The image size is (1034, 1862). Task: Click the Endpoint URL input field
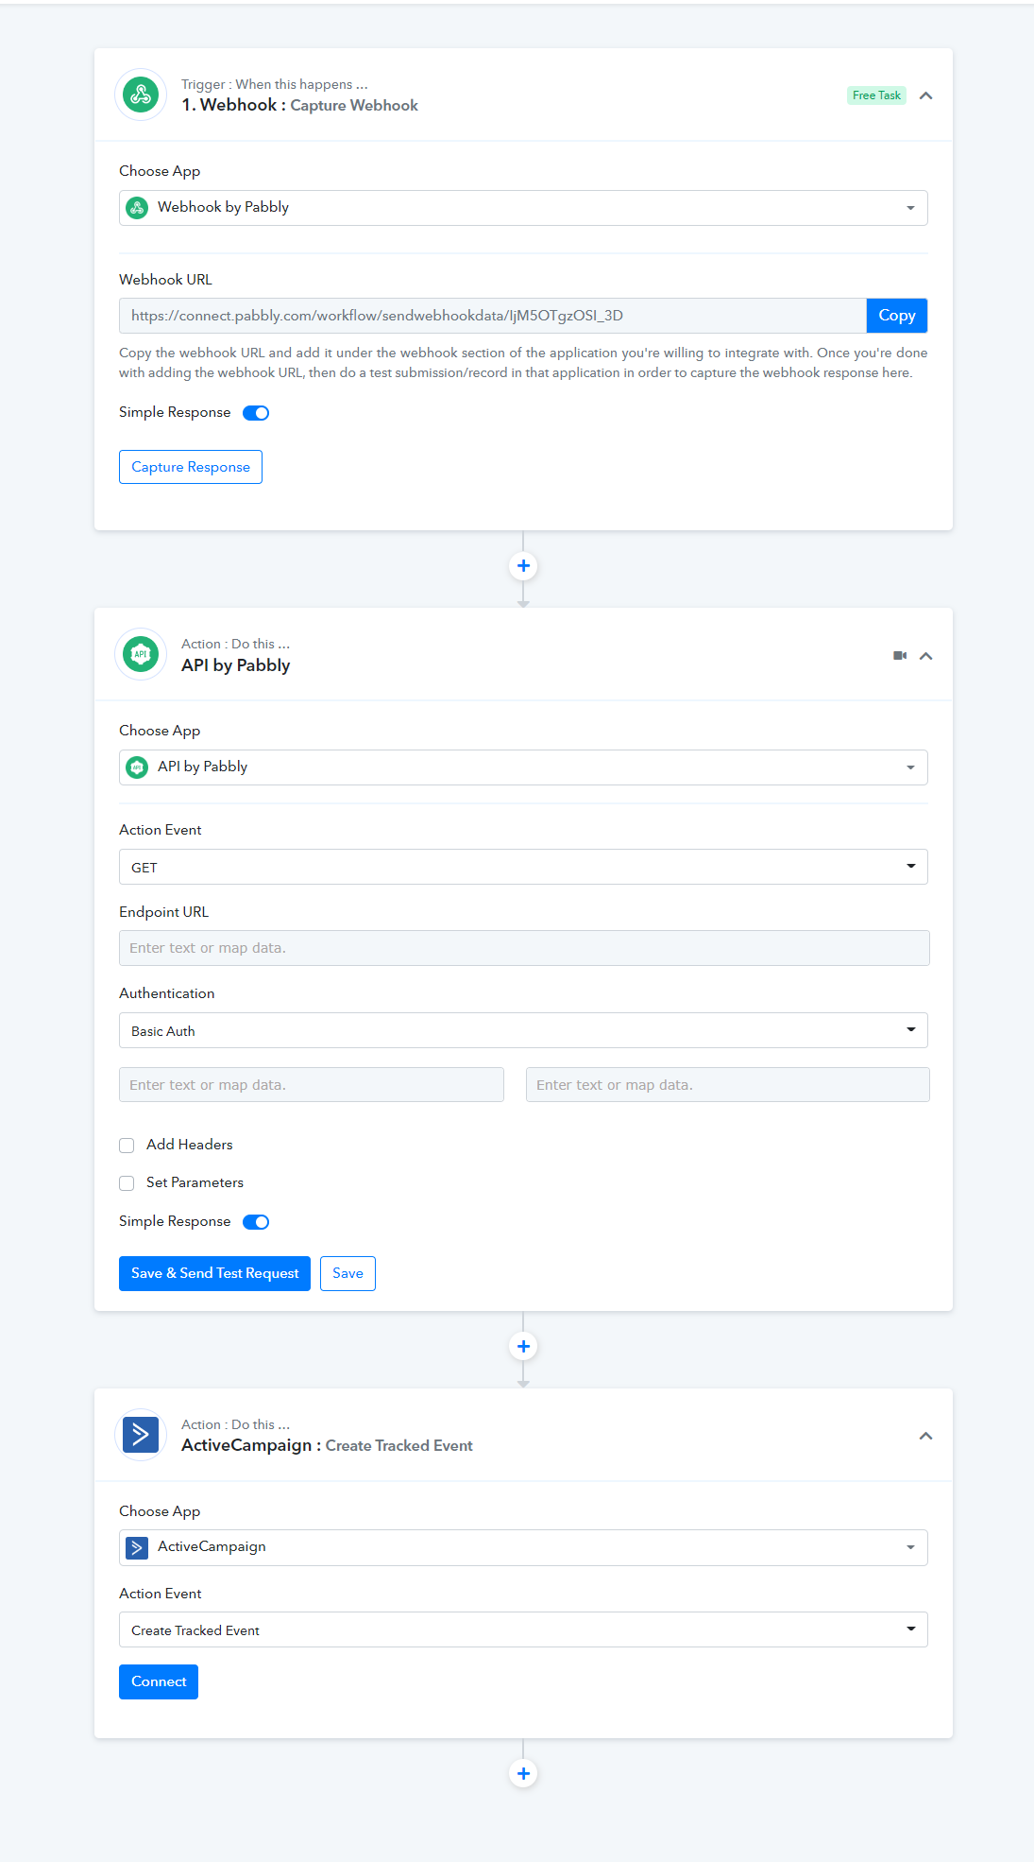coord(524,948)
